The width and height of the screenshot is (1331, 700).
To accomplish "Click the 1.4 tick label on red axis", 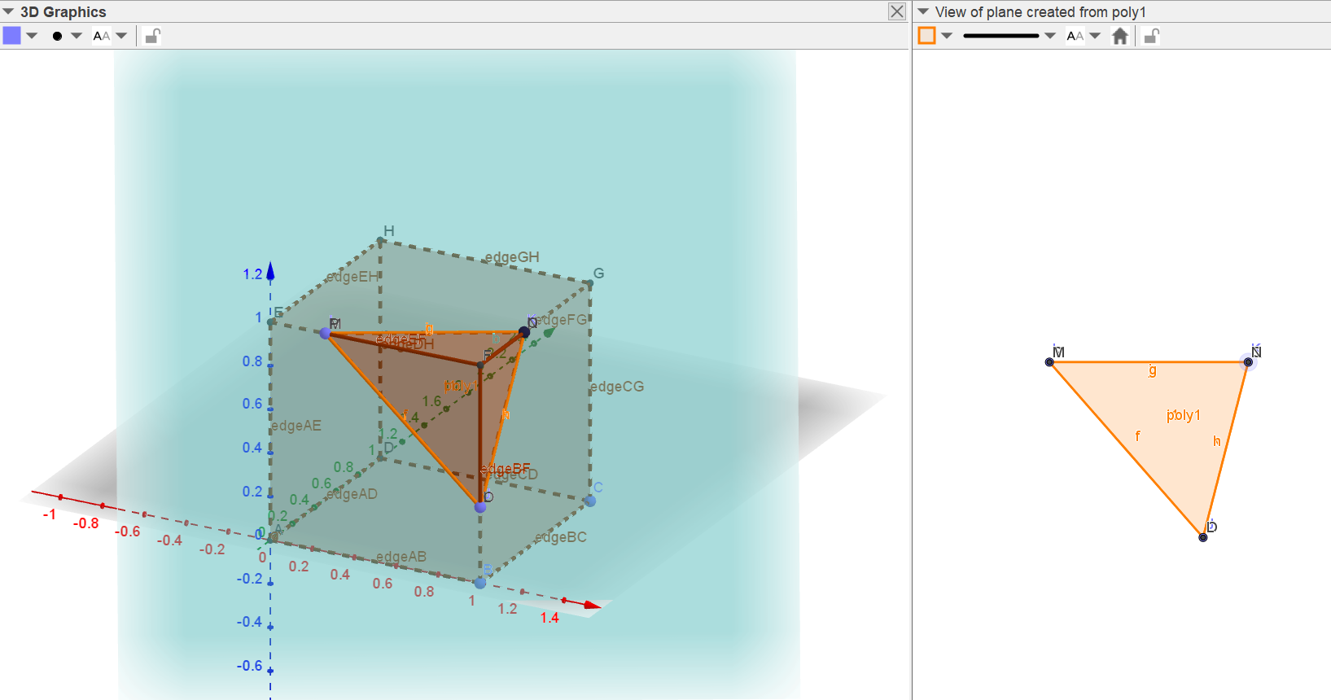I will [x=549, y=618].
